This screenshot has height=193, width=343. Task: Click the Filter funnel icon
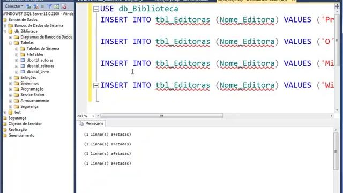pos(50,6)
